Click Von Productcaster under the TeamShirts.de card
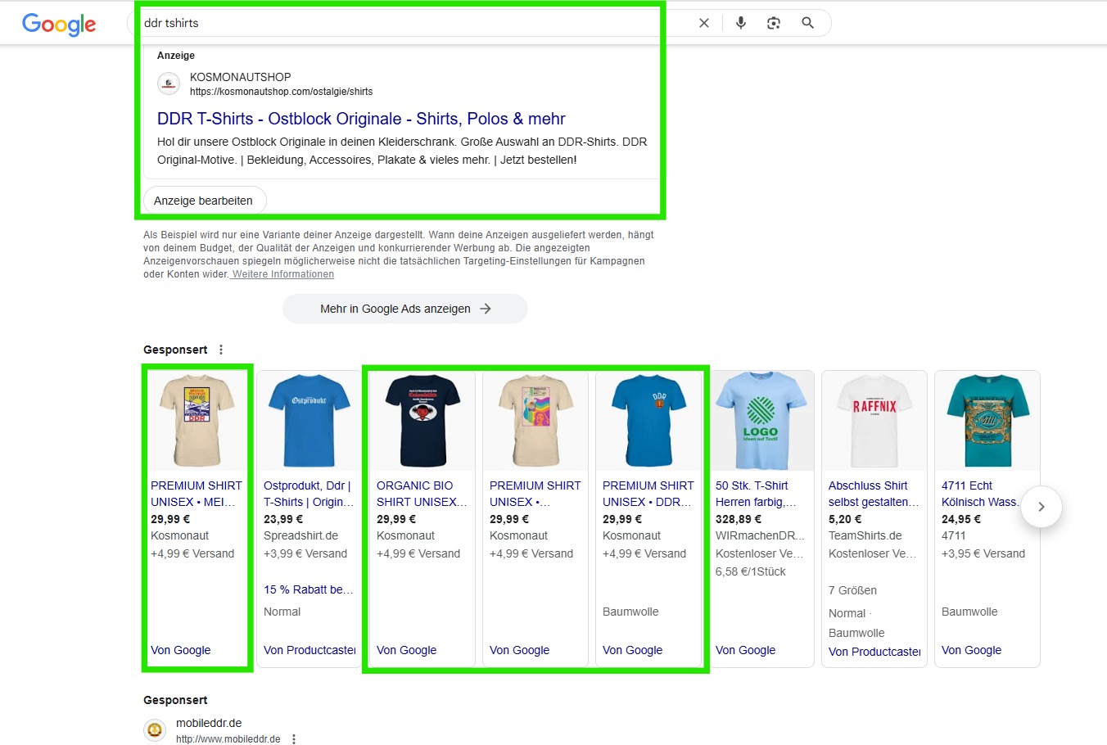The width and height of the screenshot is (1107, 745). coord(874,652)
